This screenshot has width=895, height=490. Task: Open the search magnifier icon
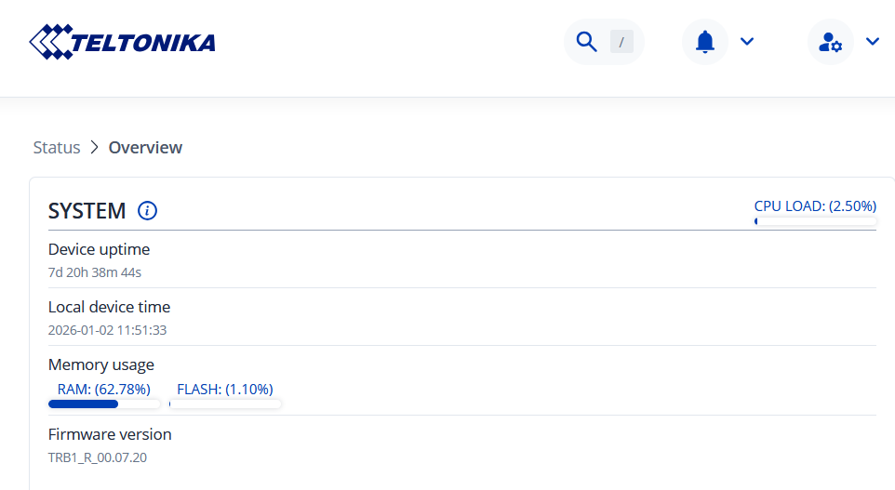pyautogui.click(x=586, y=42)
